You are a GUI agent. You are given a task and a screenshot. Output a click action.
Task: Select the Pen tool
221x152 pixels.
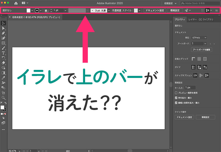pos(3,33)
